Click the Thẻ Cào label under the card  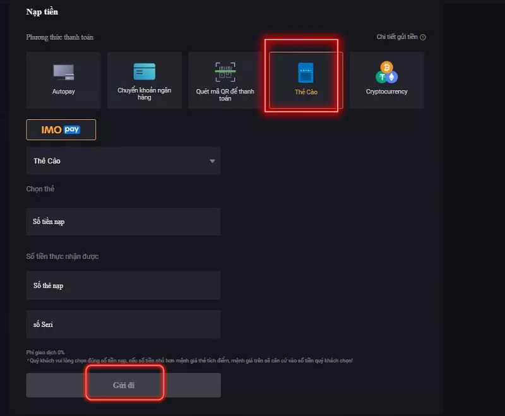[306, 92]
